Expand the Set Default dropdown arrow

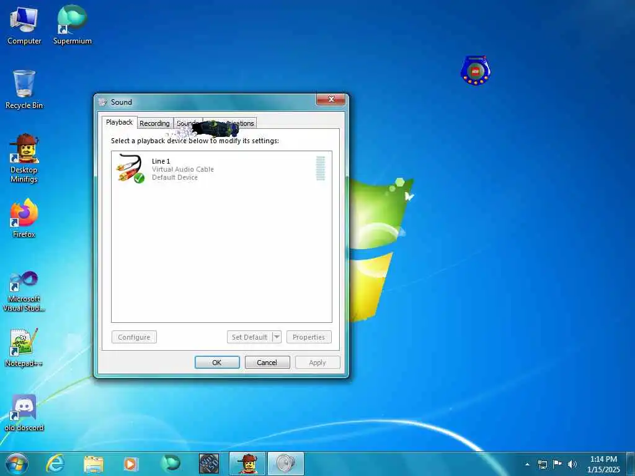coord(277,337)
